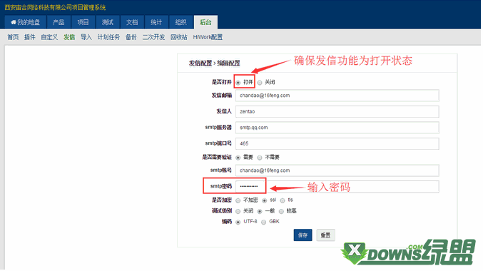Click the 发信人 sender name field

[x=337, y=111]
